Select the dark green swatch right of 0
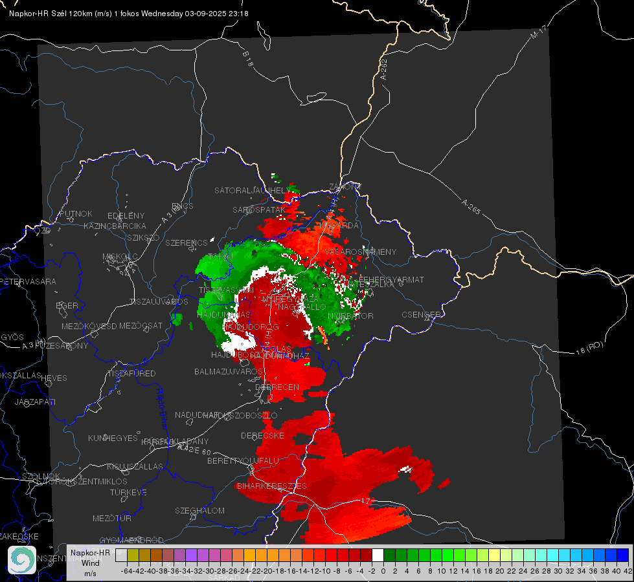This screenshot has width=634, height=582. [x=389, y=555]
